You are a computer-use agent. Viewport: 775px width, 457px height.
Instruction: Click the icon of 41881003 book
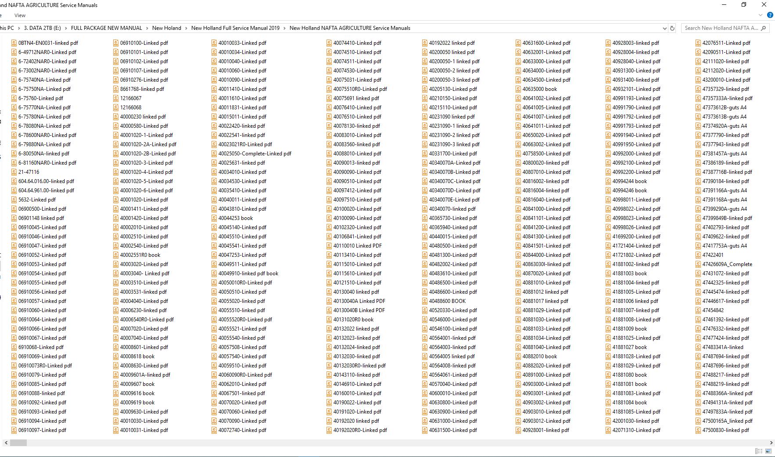pos(608,273)
